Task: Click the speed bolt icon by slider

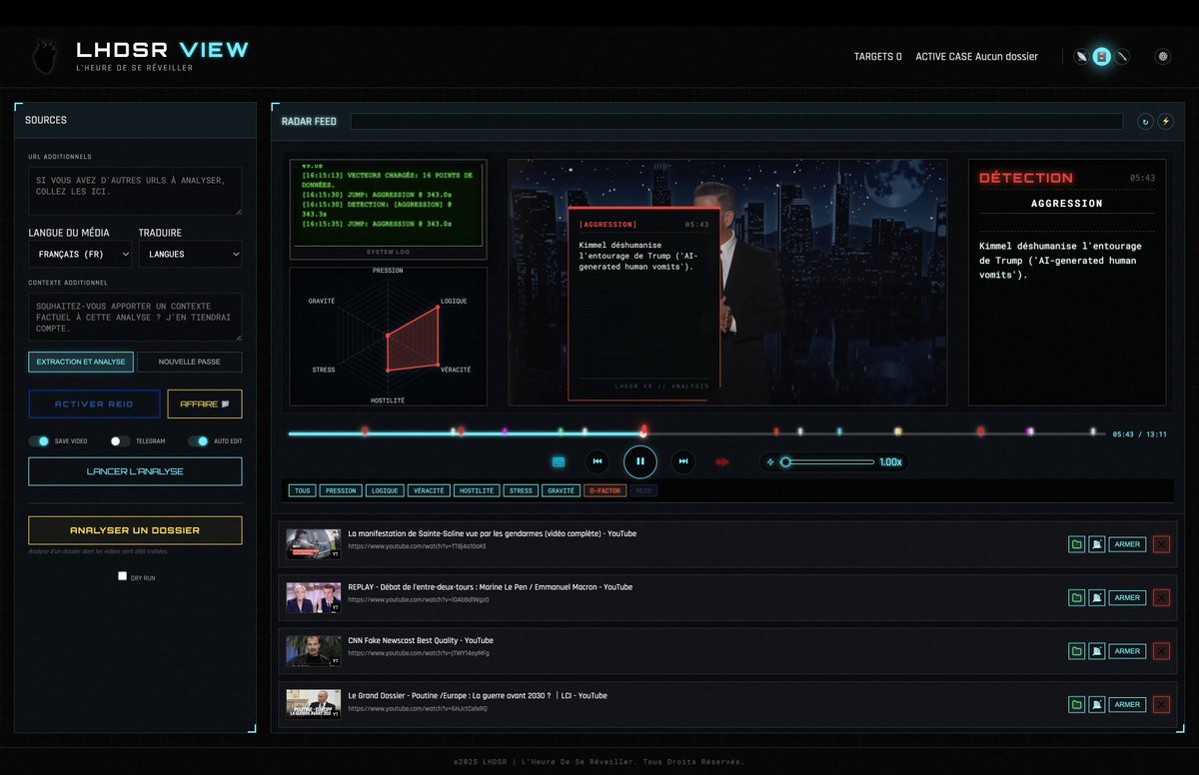Action: coord(770,462)
